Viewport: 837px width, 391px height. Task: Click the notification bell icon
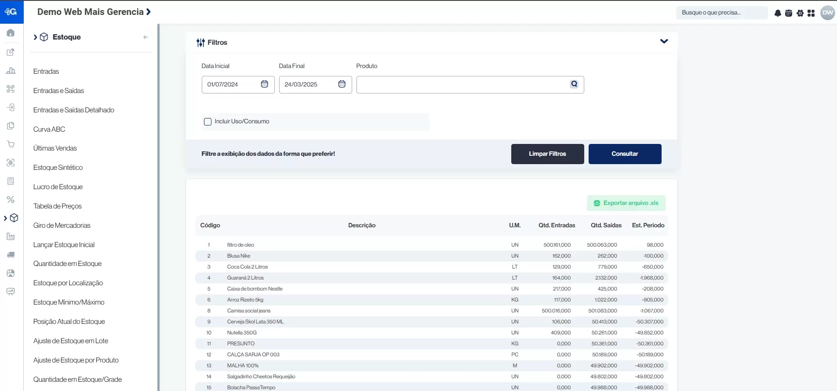coord(778,13)
